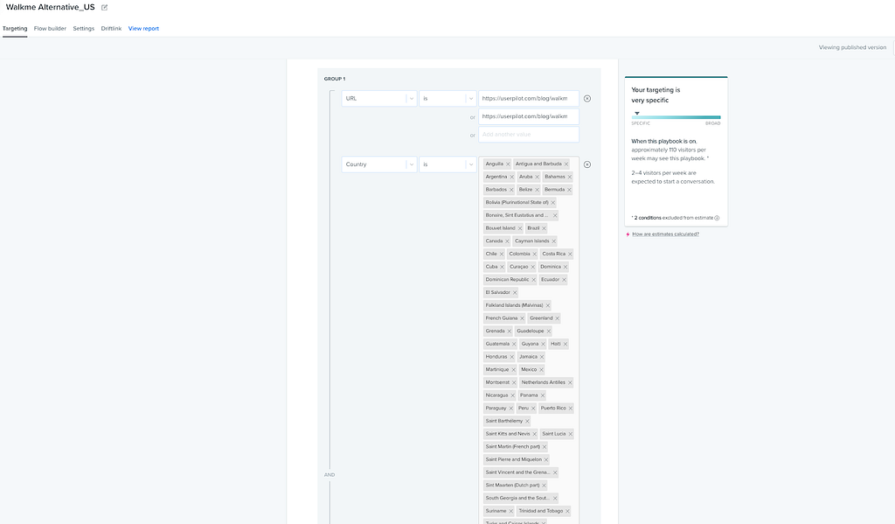Open 'How are estimates calculated?' link

click(x=665, y=234)
